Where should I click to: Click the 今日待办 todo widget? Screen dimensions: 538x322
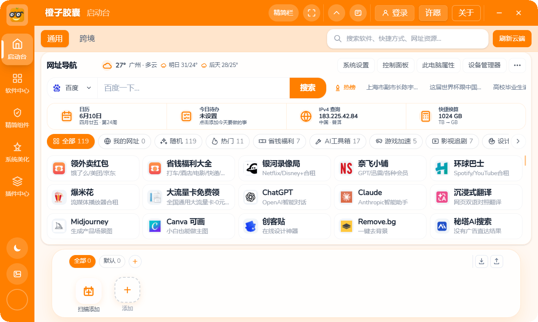226,116
